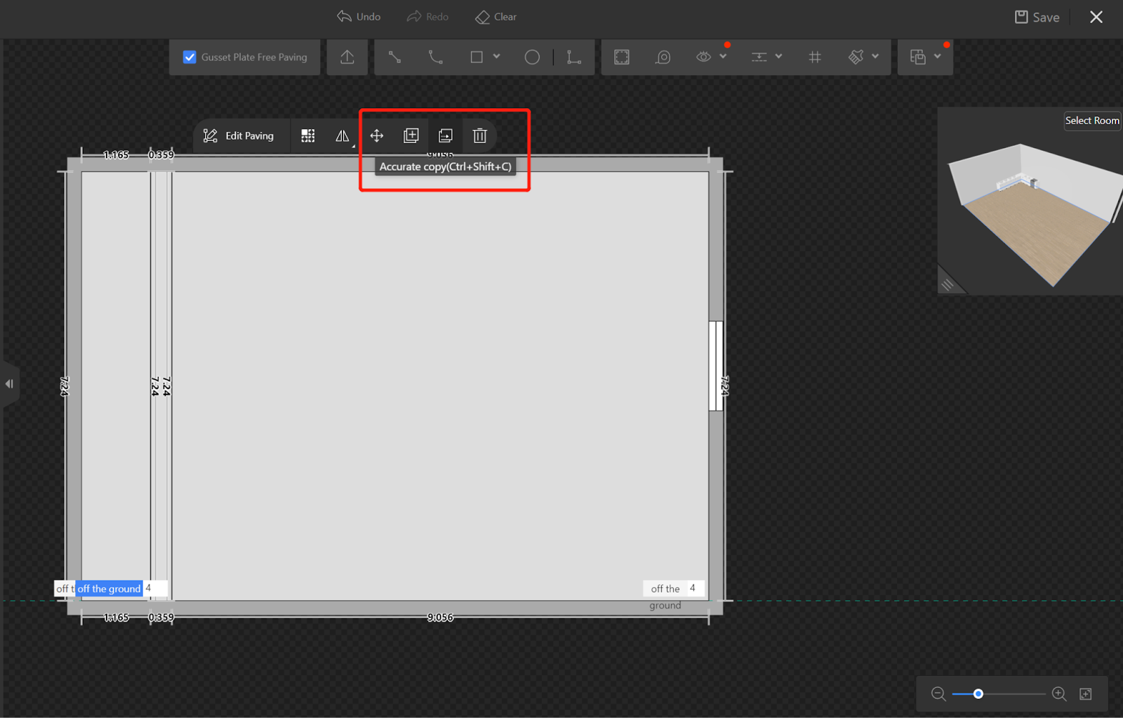Expand the eye visibility options dropdown

point(723,57)
